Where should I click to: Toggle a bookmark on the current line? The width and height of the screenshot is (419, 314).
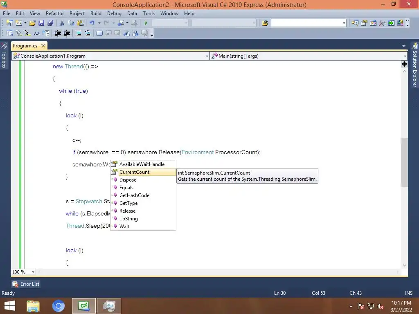(99, 33)
